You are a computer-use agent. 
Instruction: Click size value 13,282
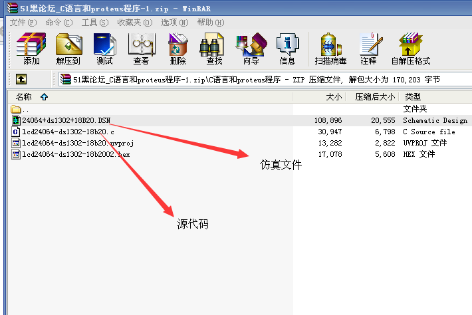tap(330, 143)
